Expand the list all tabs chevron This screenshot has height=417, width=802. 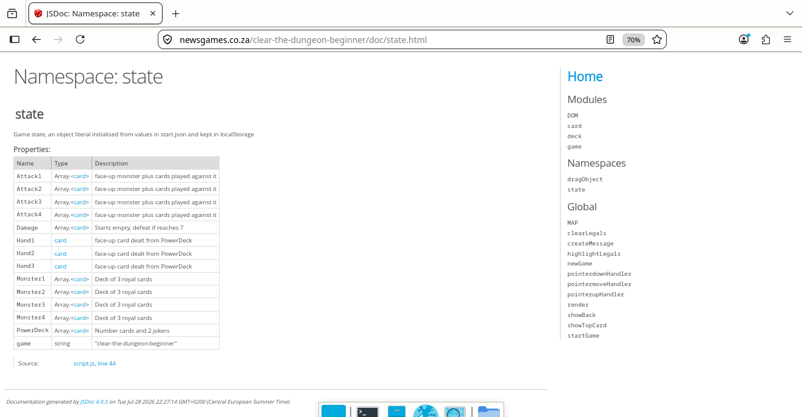tap(789, 13)
